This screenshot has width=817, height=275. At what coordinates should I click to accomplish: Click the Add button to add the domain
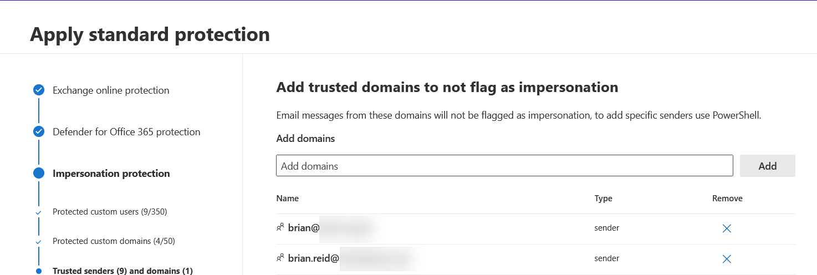(767, 166)
